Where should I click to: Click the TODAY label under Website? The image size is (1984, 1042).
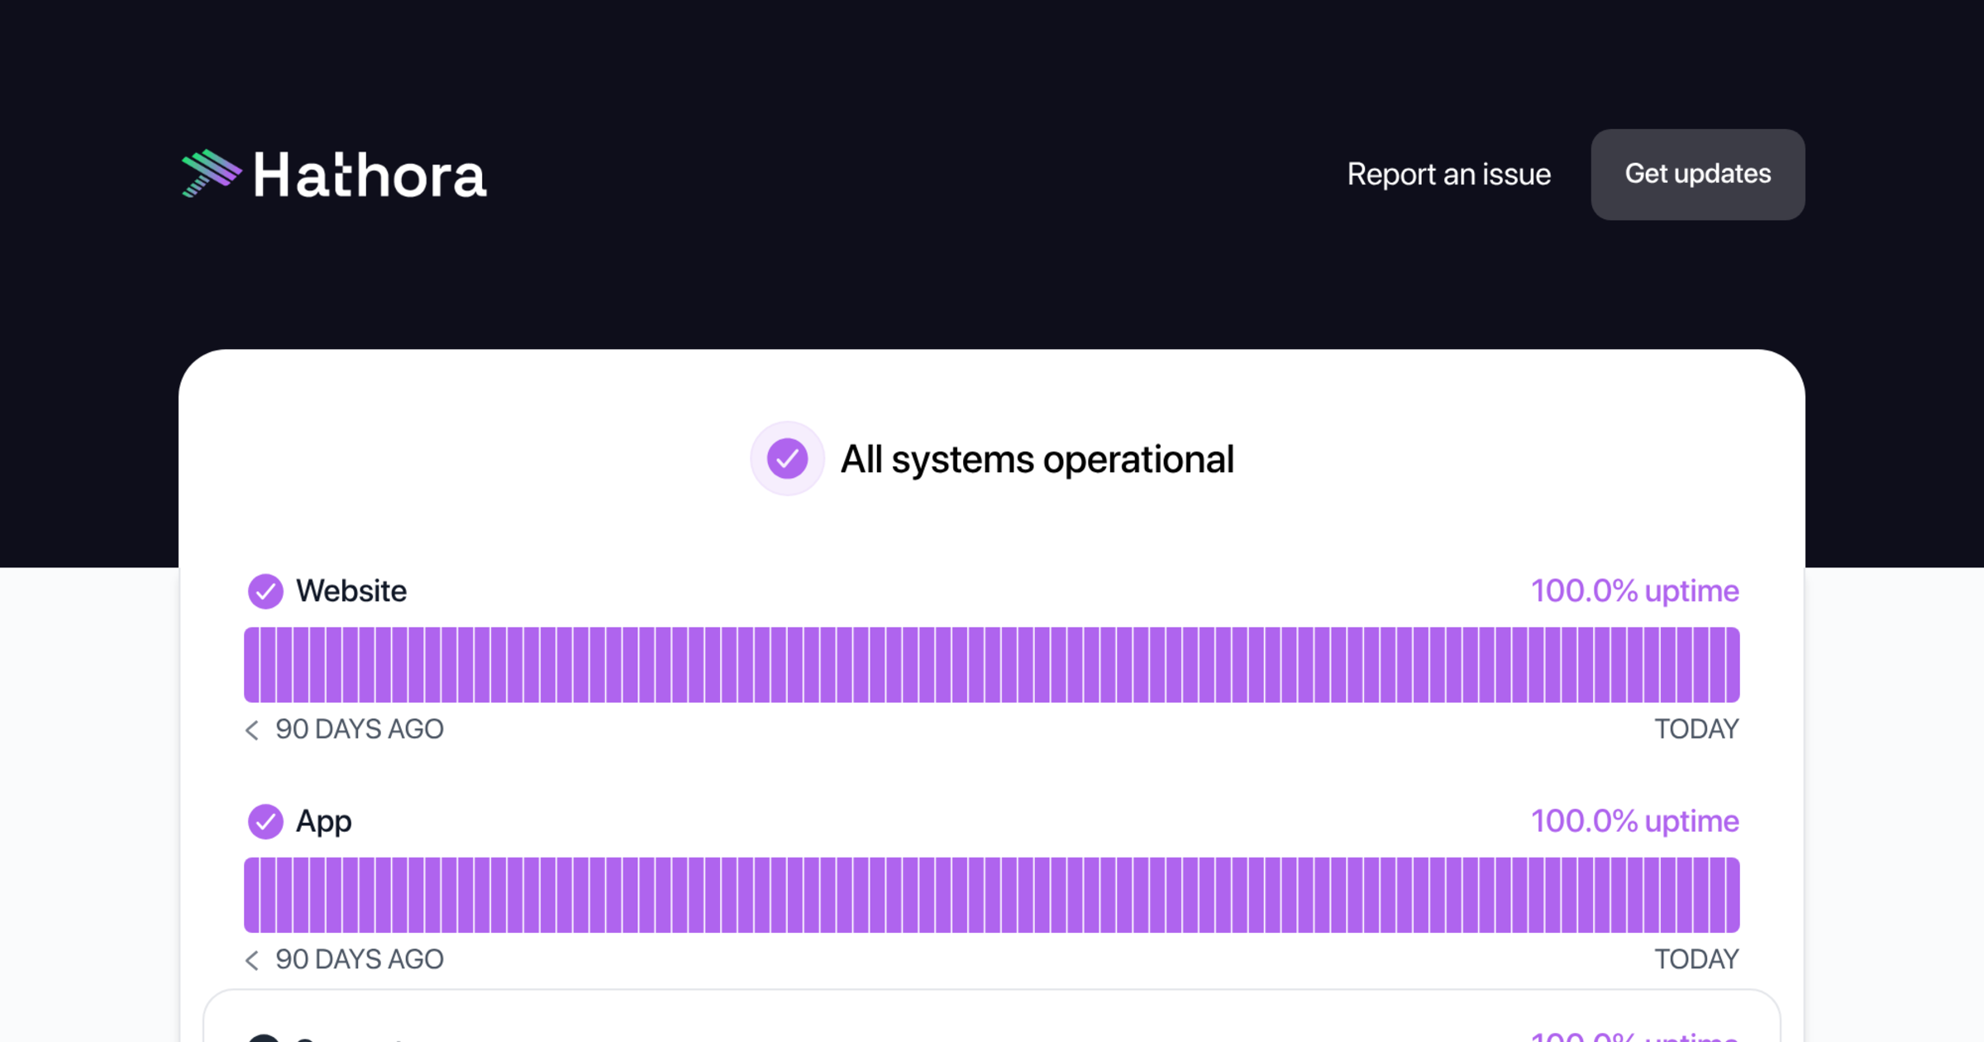pos(1696,729)
